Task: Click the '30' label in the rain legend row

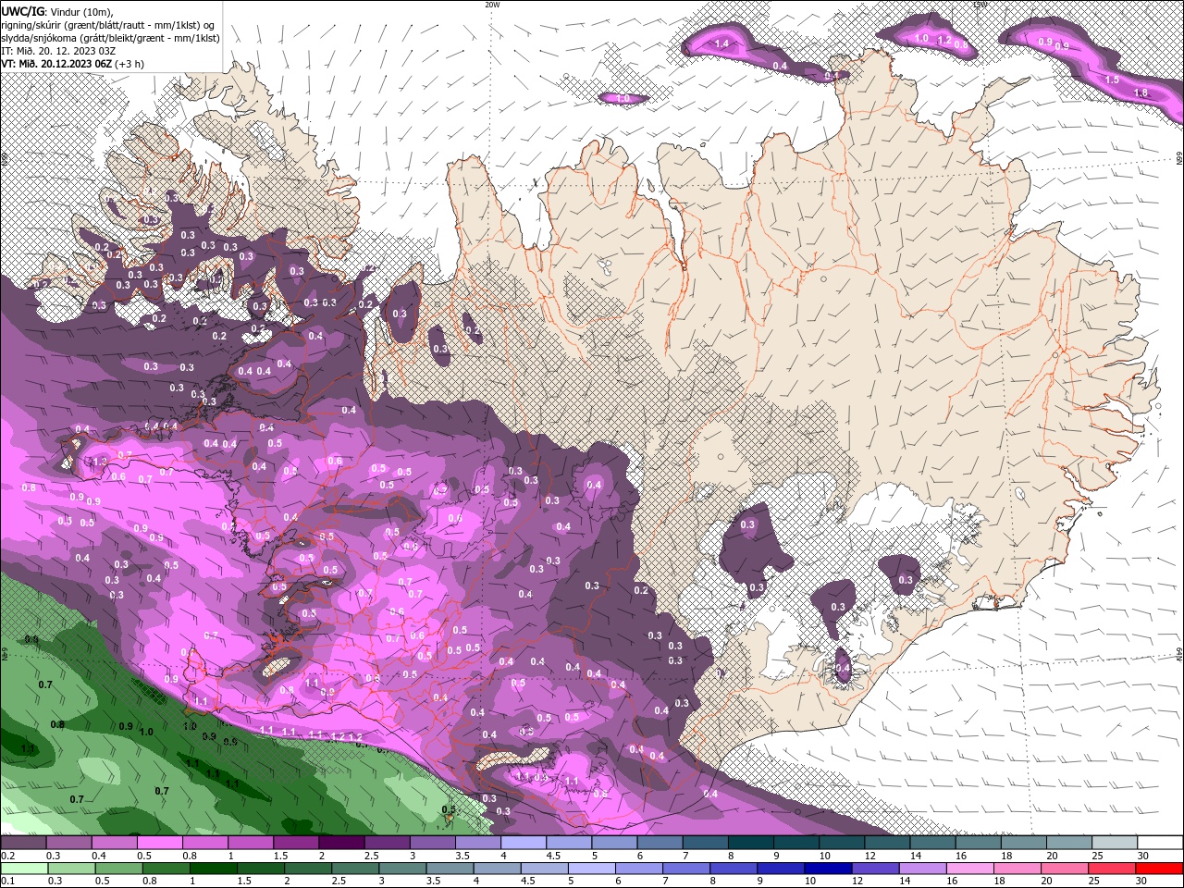Action: pos(1143,881)
